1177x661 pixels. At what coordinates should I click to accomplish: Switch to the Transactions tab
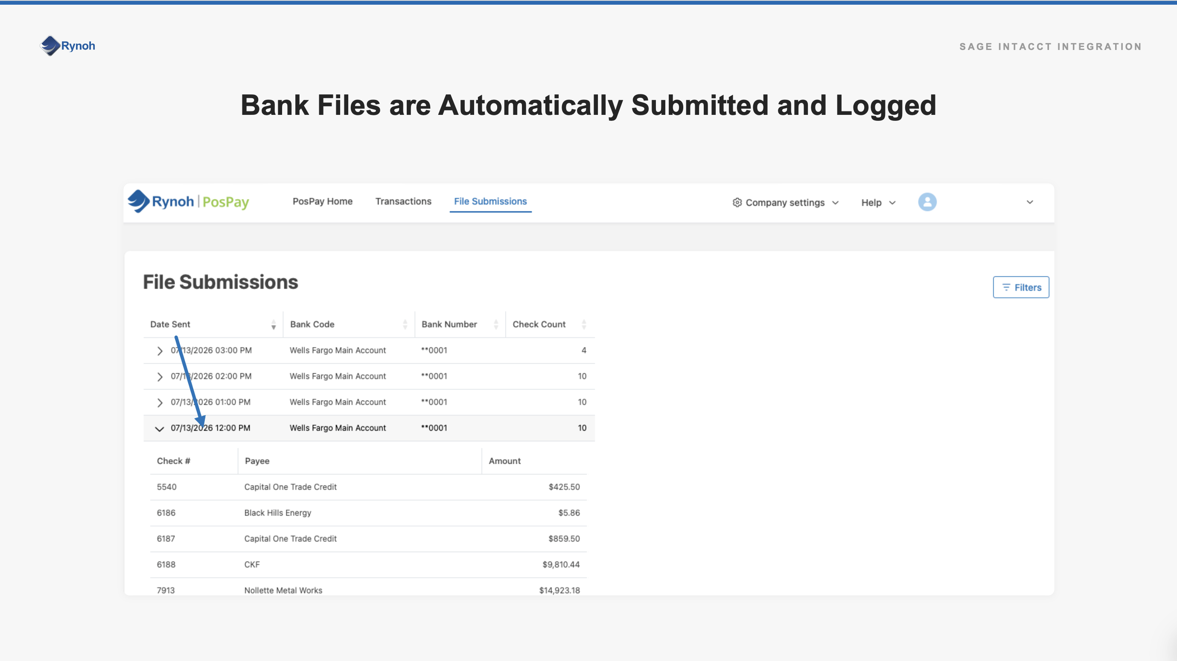(403, 201)
